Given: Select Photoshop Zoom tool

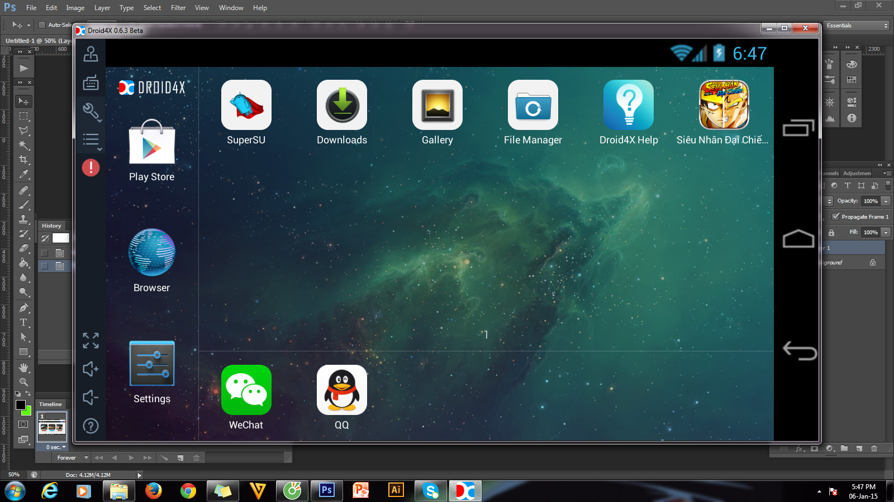Looking at the screenshot, I should pos(23,382).
